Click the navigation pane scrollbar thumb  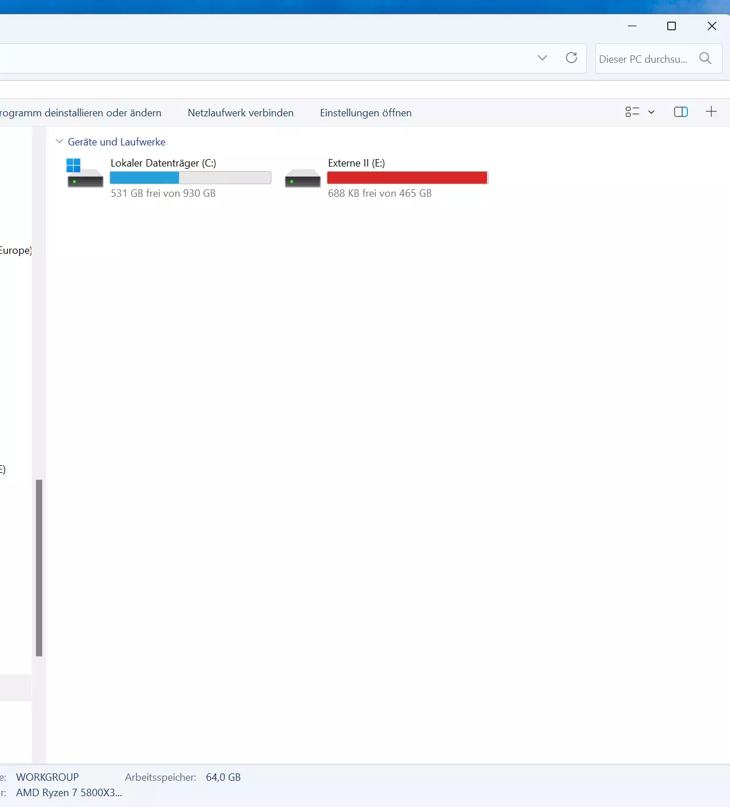(39, 568)
